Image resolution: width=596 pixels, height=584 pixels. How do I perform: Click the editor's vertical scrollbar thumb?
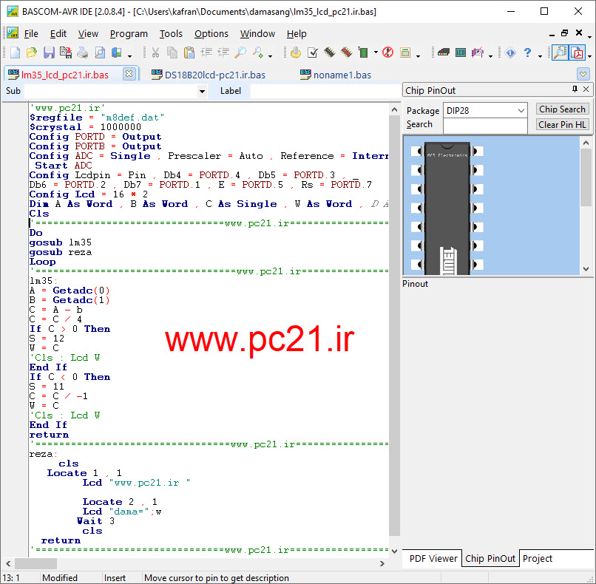tap(394, 327)
